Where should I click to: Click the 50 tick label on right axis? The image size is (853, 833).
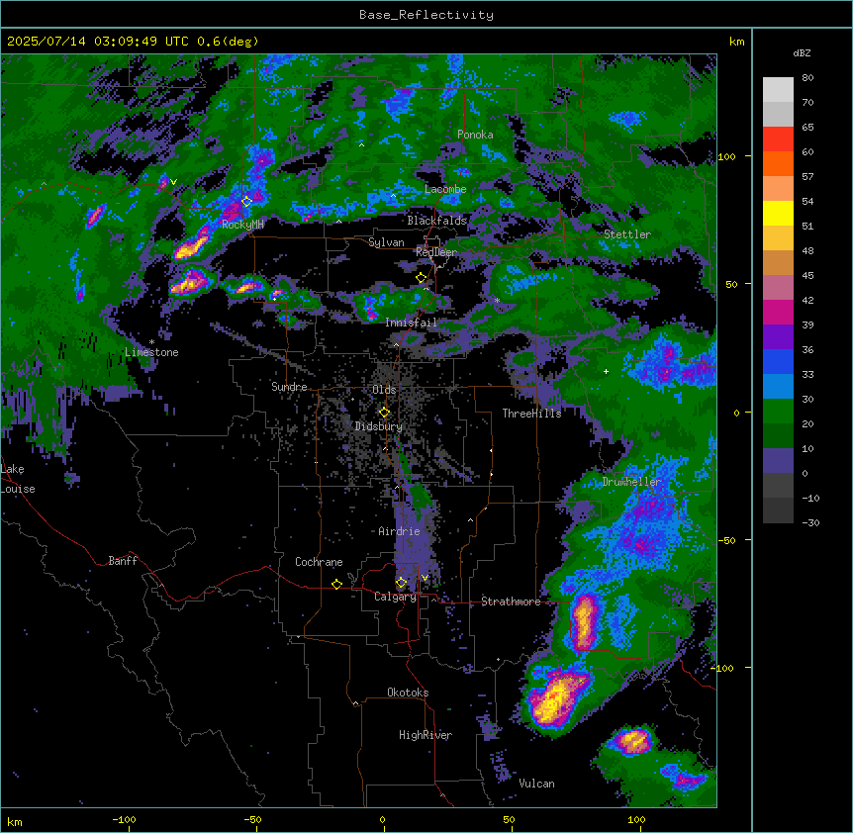coord(731,284)
